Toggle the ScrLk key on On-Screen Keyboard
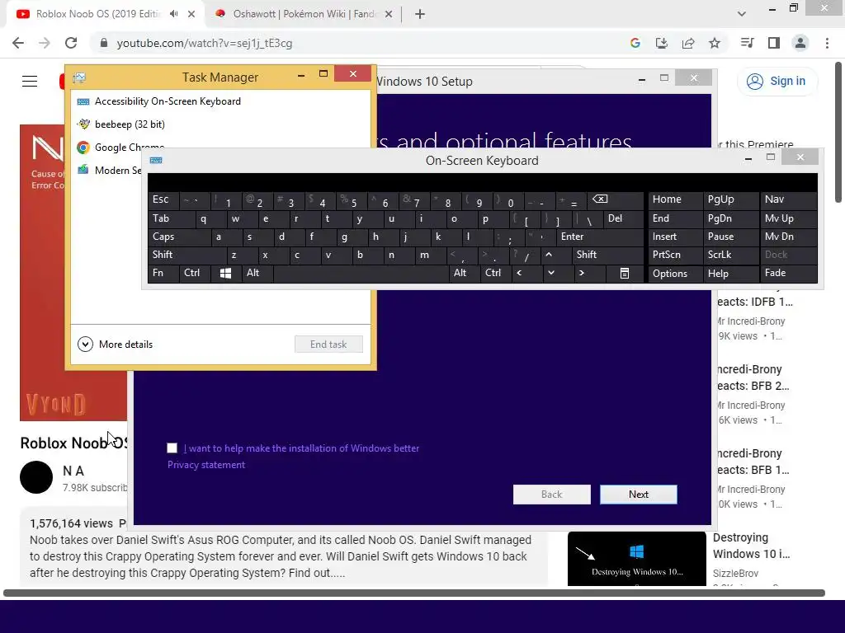Image resolution: width=845 pixels, height=633 pixels. coord(730,255)
